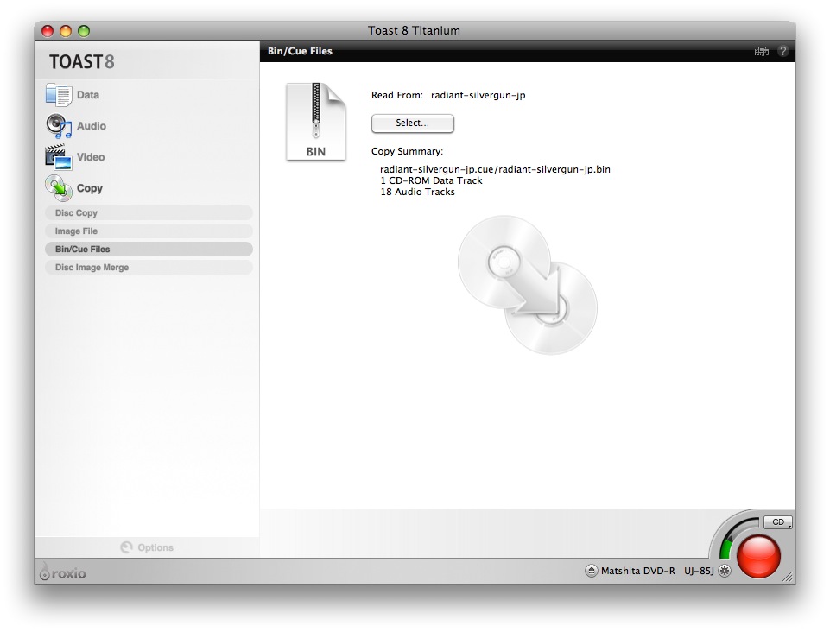The height and width of the screenshot is (632, 830).
Task: Click the Bin/Cue Files header title
Action: 301,51
